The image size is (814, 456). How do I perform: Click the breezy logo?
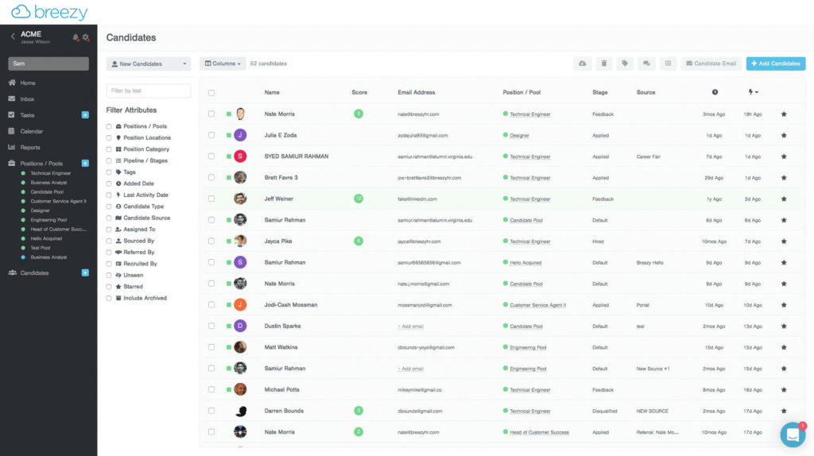[49, 11]
